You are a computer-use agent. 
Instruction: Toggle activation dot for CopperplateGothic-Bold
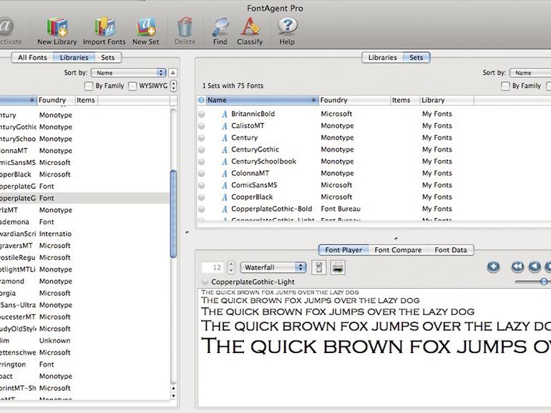[201, 209]
